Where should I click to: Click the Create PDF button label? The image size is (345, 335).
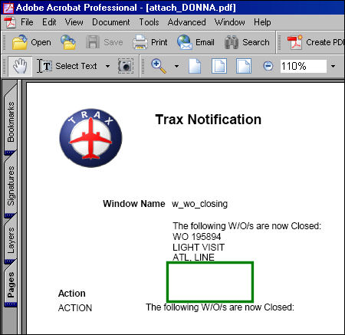coord(325,42)
